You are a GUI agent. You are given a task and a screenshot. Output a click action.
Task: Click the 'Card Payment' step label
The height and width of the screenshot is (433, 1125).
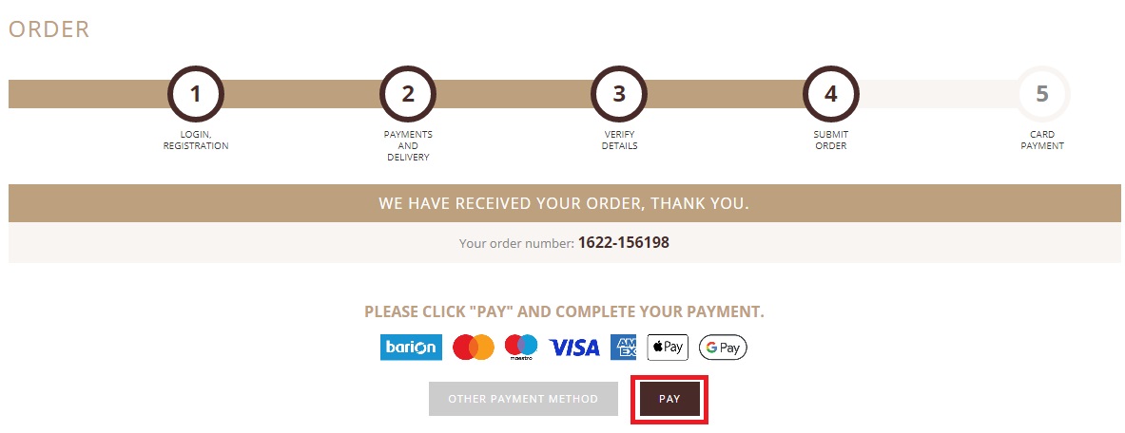coord(1042,140)
